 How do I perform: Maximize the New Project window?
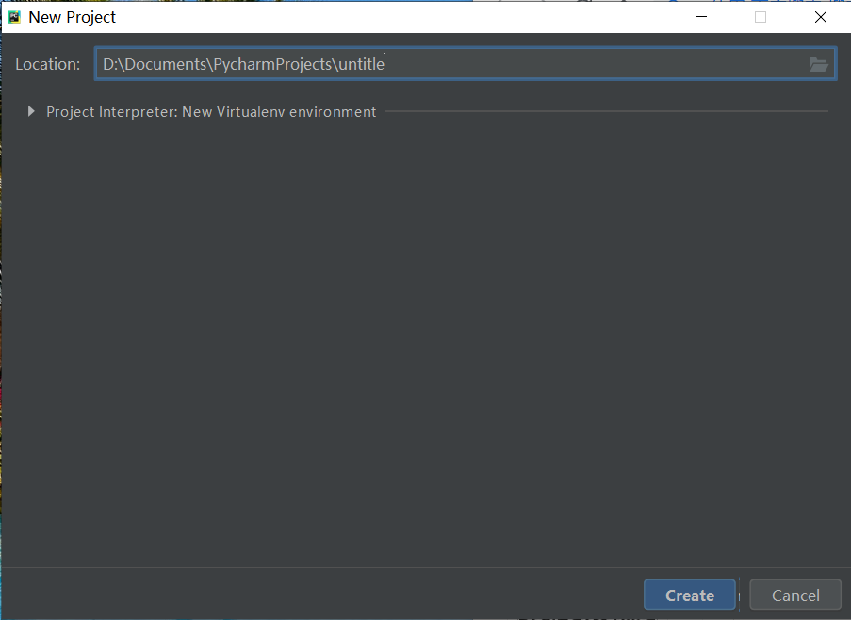pos(761,17)
